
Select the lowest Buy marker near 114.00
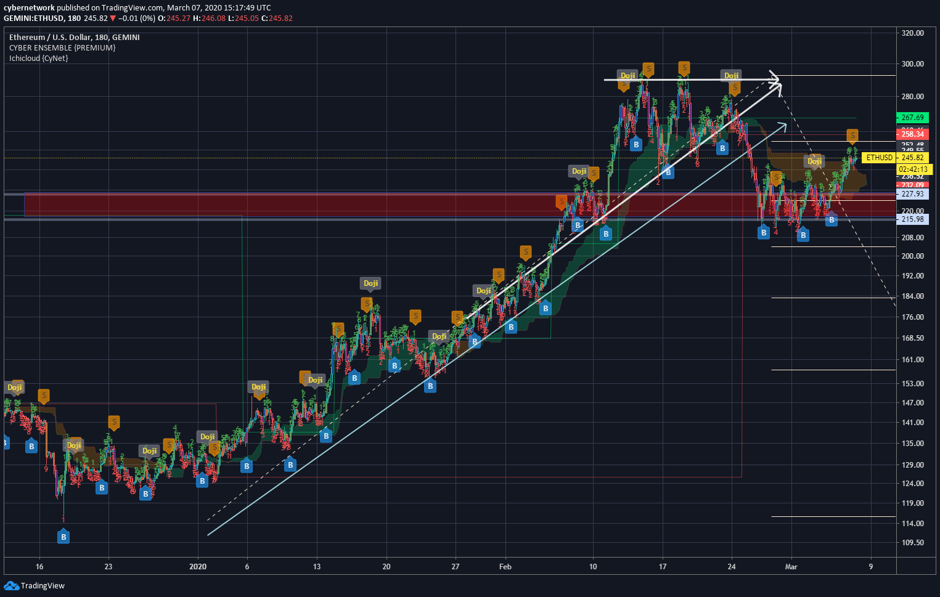pyautogui.click(x=63, y=537)
